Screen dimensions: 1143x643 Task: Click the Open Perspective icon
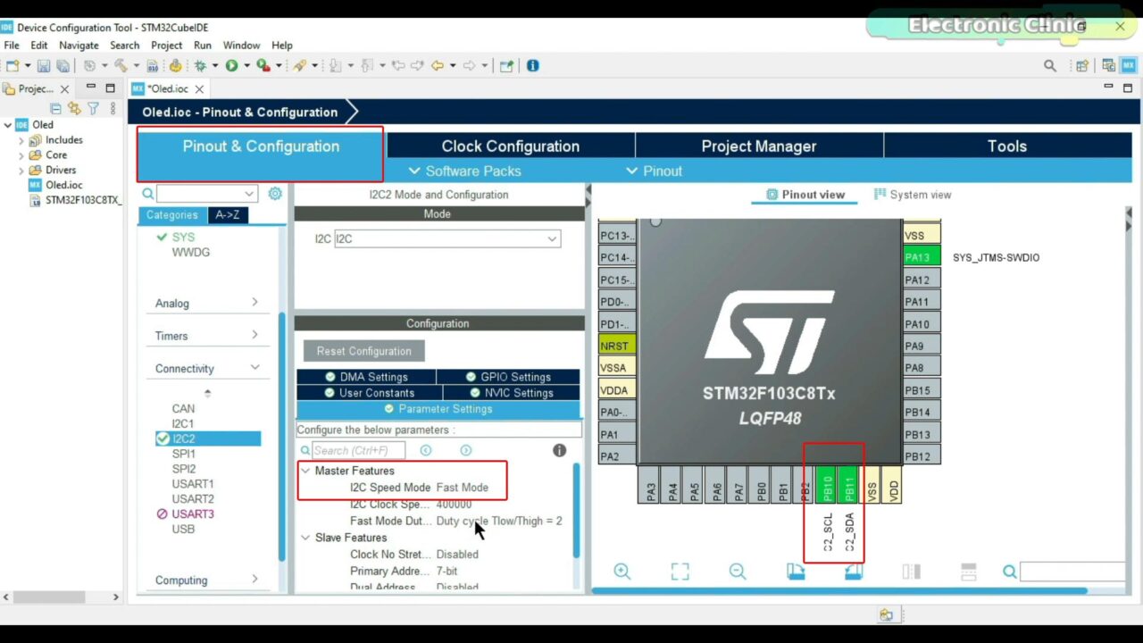pyautogui.click(x=1082, y=66)
